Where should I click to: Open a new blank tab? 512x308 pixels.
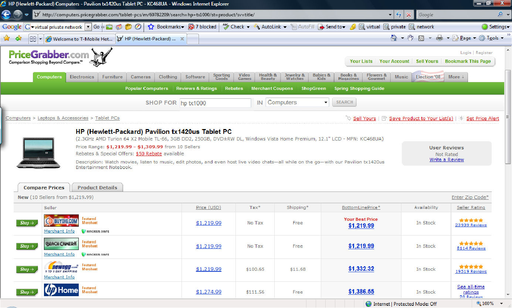(x=193, y=39)
